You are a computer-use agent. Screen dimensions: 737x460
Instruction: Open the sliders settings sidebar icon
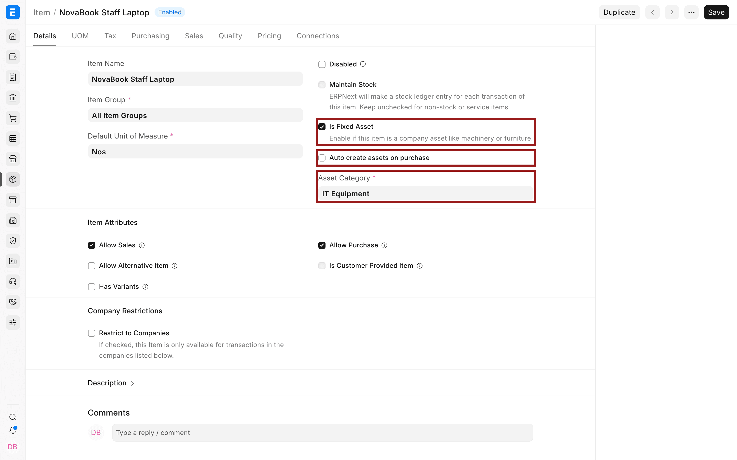pos(13,323)
